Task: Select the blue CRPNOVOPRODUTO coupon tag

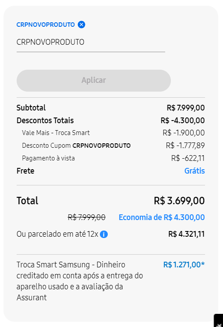Action: click(x=46, y=25)
